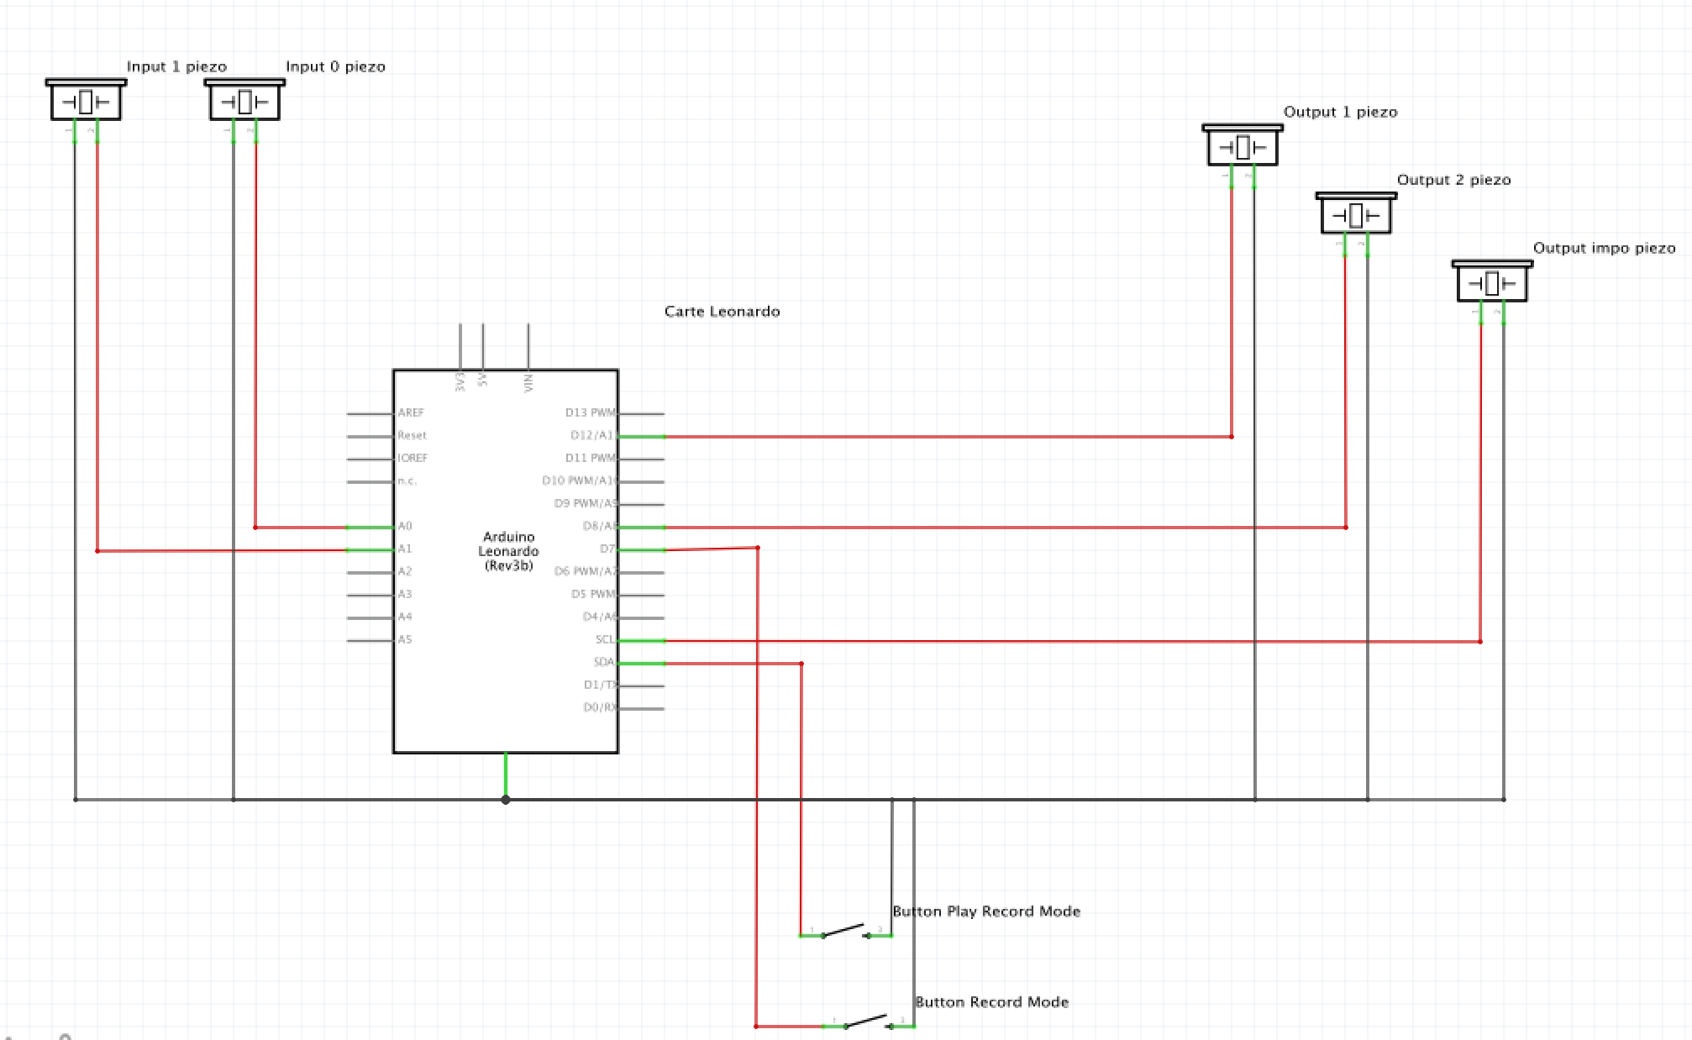Select the Arduino Leonardo (Rev3b) board body
Screen dimensions: 1692x1040
(507, 638)
